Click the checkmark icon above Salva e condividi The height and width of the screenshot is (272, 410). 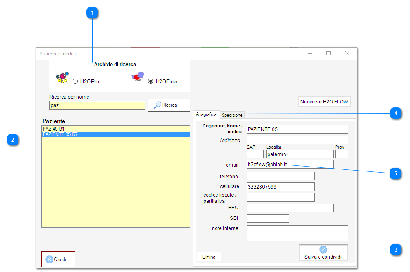[x=323, y=250]
